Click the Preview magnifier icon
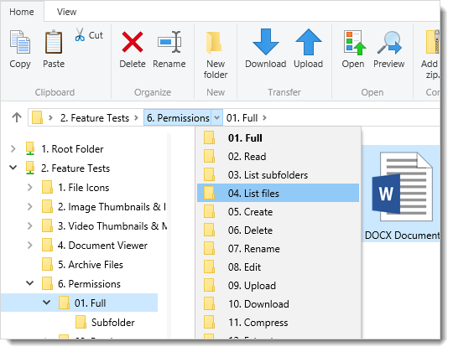 (x=389, y=43)
